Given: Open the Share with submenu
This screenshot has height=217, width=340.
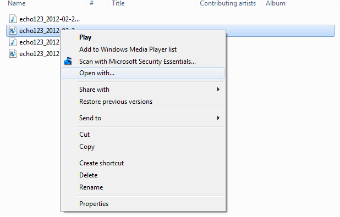Looking at the screenshot, I should (x=143, y=90).
